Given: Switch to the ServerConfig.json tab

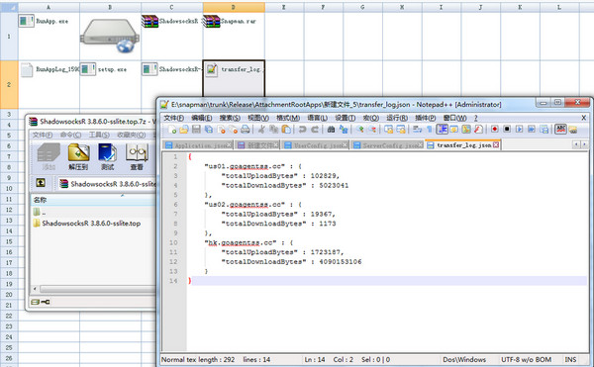Looking at the screenshot, I should [387, 145].
